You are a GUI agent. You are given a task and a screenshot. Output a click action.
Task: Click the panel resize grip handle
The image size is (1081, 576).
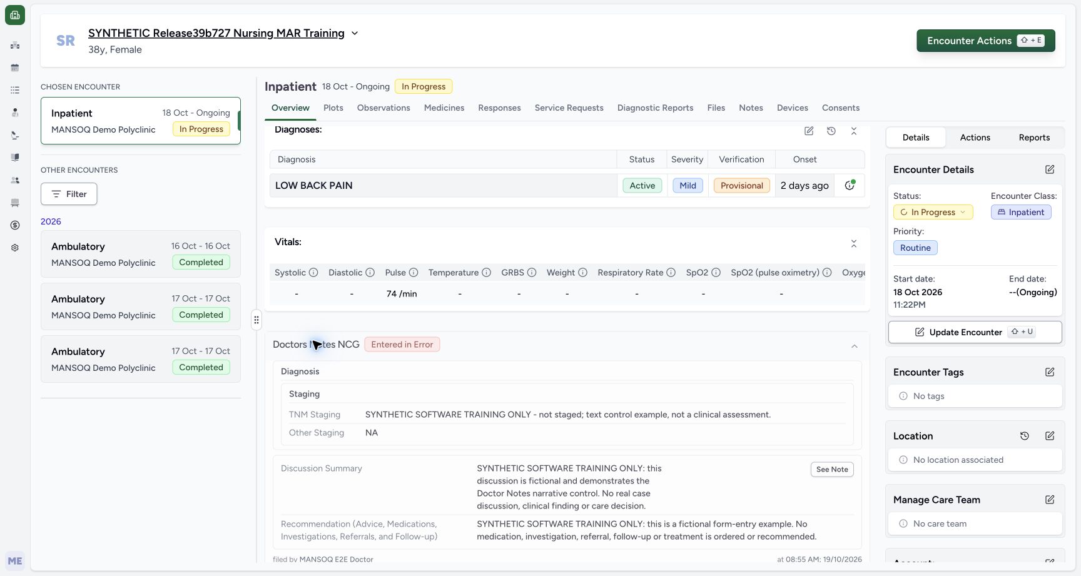click(x=256, y=320)
